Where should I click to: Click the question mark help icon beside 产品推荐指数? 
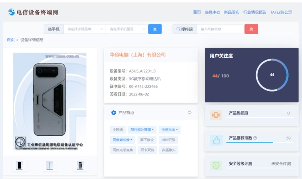click(x=255, y=138)
